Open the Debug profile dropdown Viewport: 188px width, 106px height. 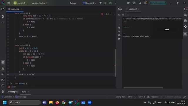pos(74,3)
